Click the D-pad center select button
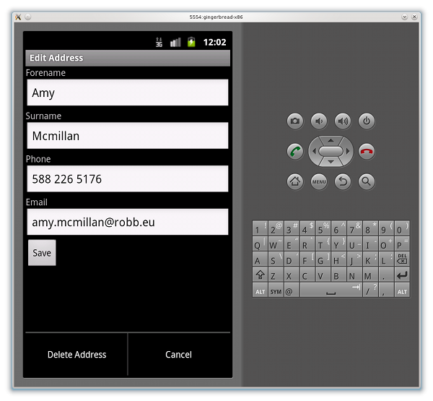Image resolution: width=433 pixels, height=401 pixels. point(331,151)
